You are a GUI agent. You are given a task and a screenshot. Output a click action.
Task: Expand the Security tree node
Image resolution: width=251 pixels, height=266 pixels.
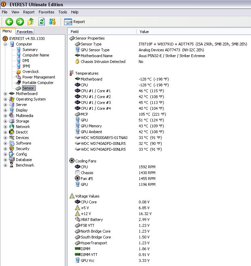click(6, 149)
